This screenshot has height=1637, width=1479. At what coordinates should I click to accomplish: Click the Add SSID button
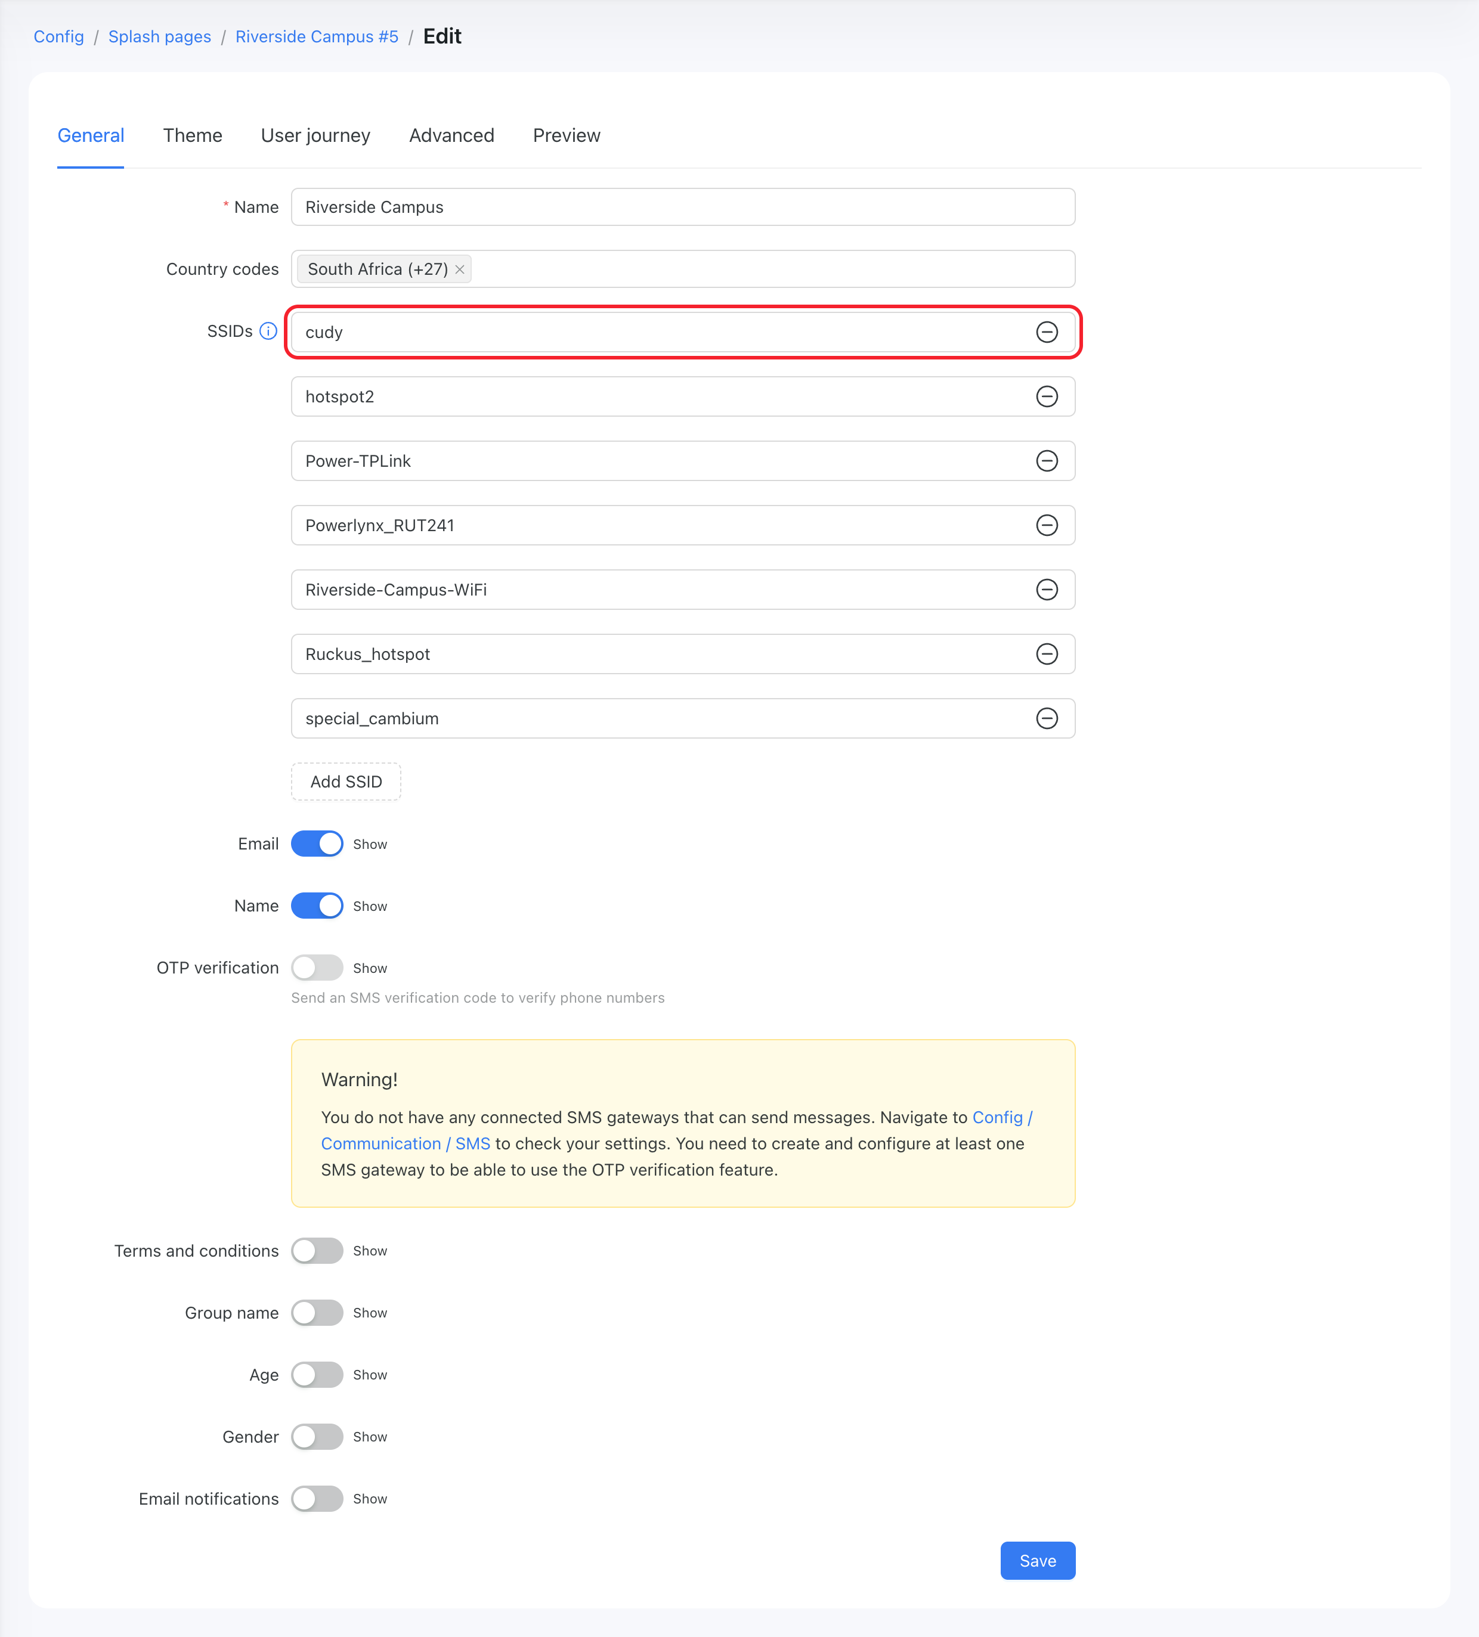tap(346, 781)
